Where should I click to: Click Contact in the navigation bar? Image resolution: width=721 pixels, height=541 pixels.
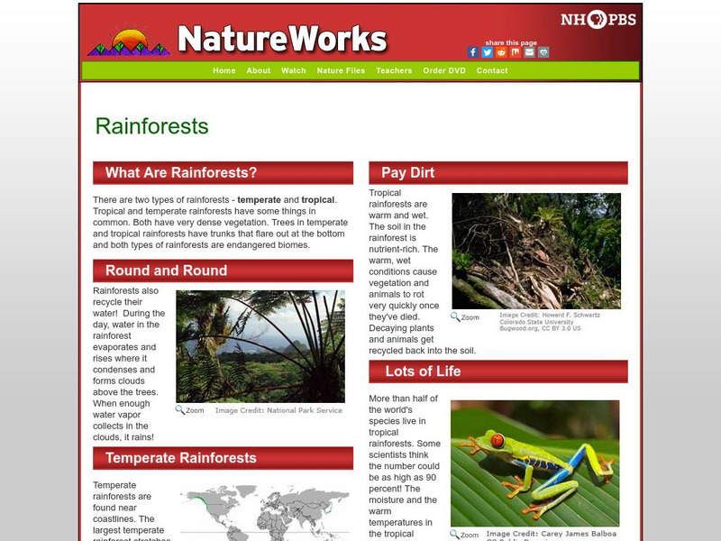pyautogui.click(x=492, y=70)
